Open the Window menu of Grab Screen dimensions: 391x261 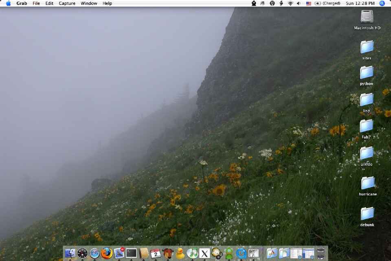(x=88, y=3)
